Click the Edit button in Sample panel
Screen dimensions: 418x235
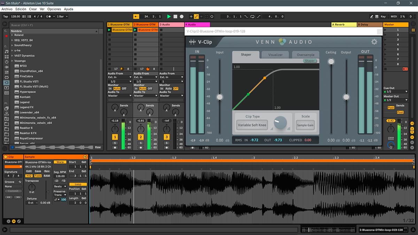29,171
